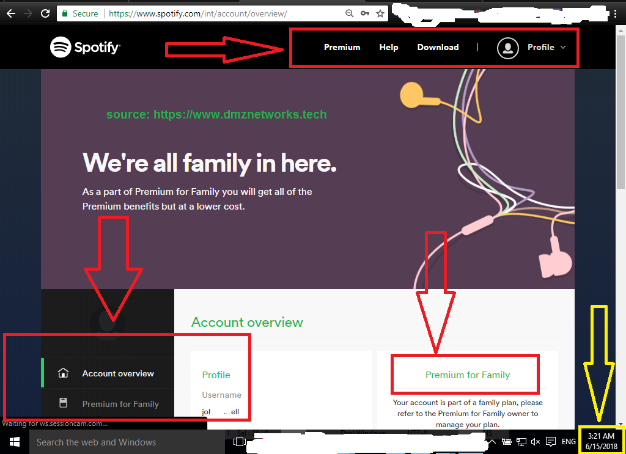This screenshot has width=626, height=454.
Task: Click the muted volume tray icon
Action: 536,442
